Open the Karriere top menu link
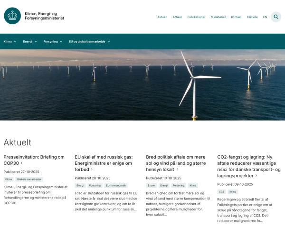This screenshot has height=228, width=285. 252,17
